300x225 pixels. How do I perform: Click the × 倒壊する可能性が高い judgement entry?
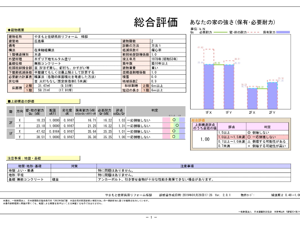267,146
